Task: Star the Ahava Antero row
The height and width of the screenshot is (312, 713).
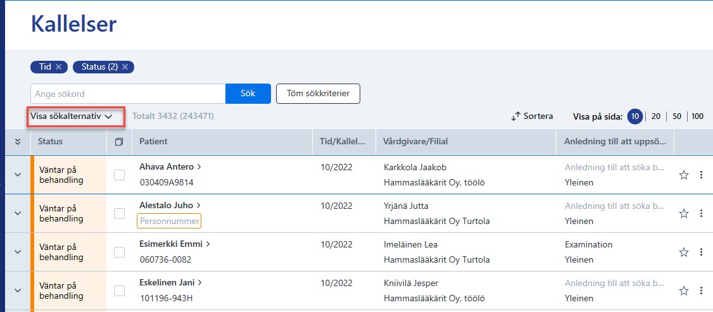Action: click(x=683, y=175)
